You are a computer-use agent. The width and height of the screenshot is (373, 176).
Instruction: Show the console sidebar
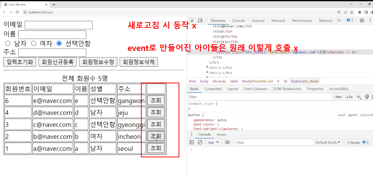point(192,142)
